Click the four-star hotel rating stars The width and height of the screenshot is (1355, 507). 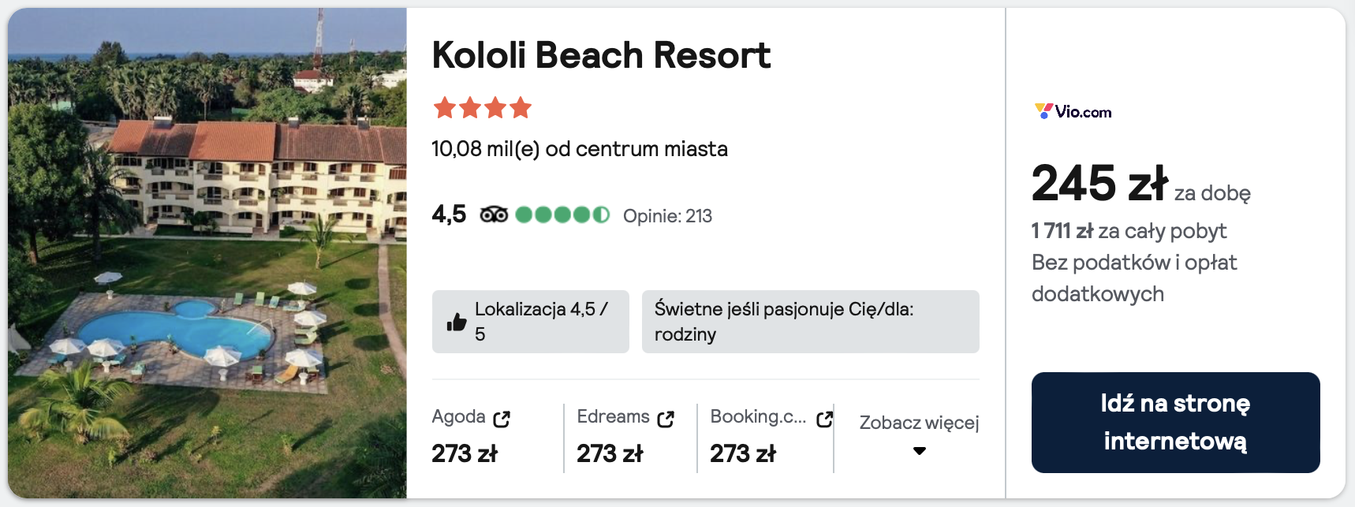(482, 107)
